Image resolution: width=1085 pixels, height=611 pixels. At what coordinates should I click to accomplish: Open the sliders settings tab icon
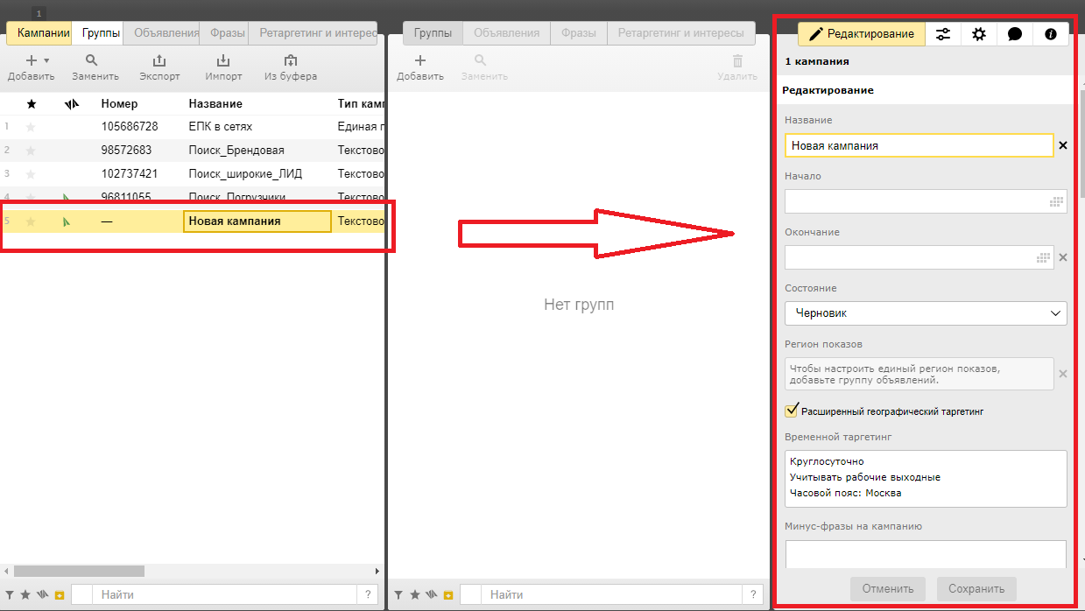coord(943,34)
